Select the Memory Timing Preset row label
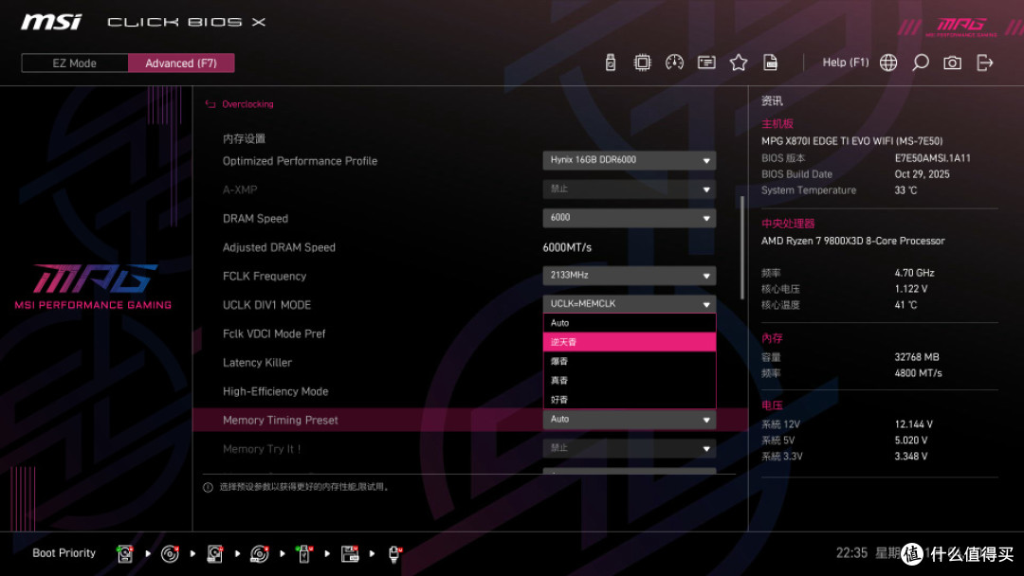The width and height of the screenshot is (1024, 576). pos(280,421)
